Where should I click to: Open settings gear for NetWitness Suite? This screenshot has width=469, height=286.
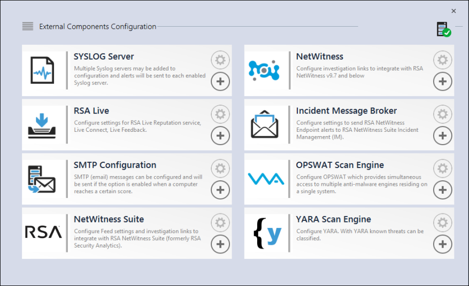pyautogui.click(x=220, y=223)
